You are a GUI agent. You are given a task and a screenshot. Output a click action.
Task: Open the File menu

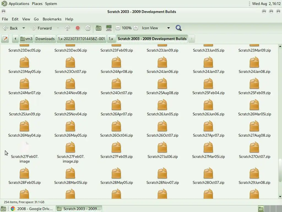(x=5, y=19)
